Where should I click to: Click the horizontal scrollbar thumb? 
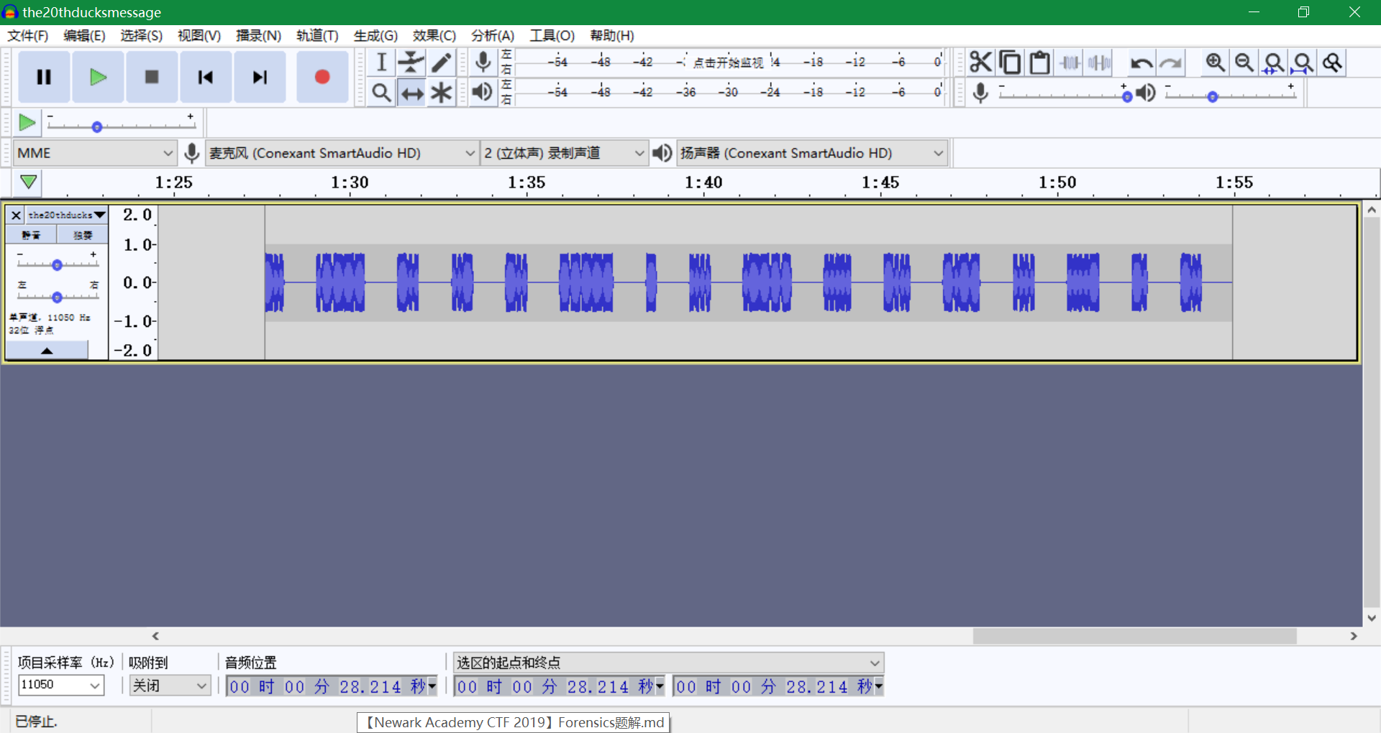[1134, 636]
